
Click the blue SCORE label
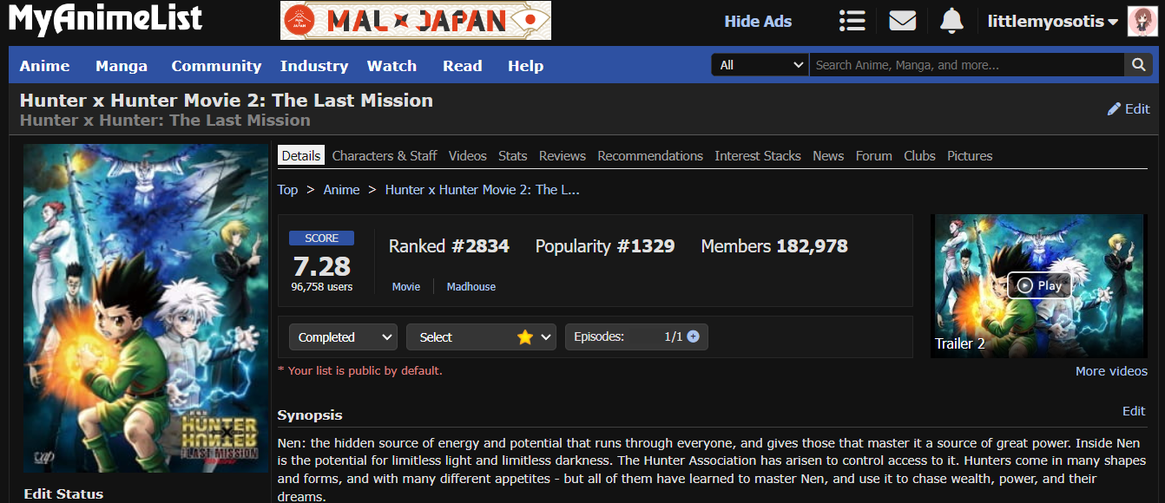(321, 238)
